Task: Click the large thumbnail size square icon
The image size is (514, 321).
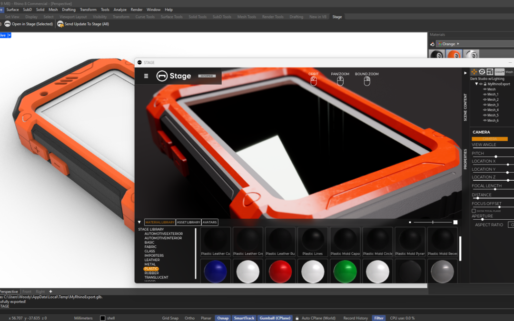Action: click(455, 223)
